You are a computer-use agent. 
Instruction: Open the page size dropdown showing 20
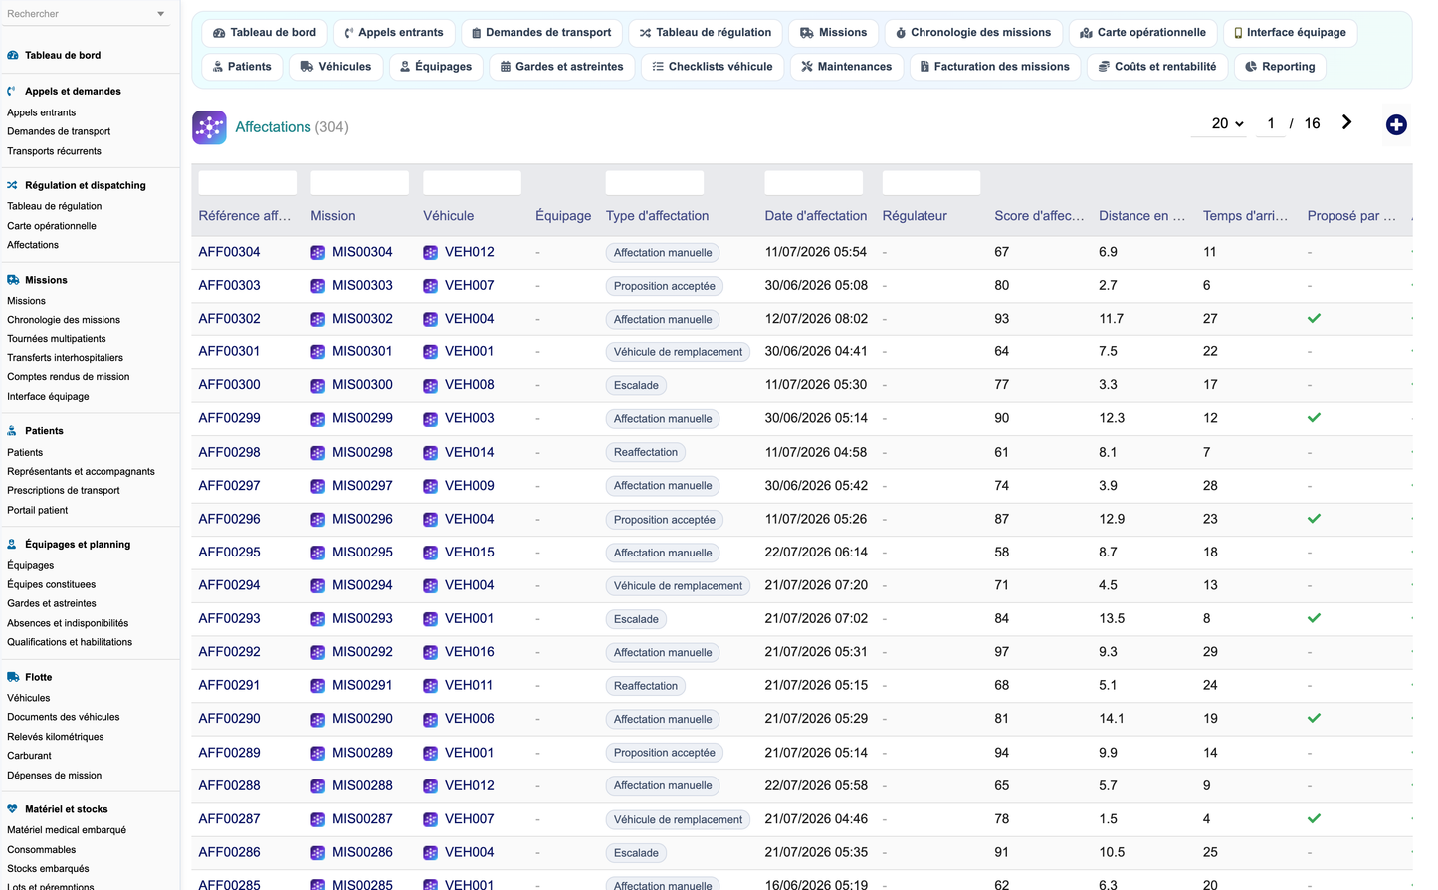(1219, 123)
